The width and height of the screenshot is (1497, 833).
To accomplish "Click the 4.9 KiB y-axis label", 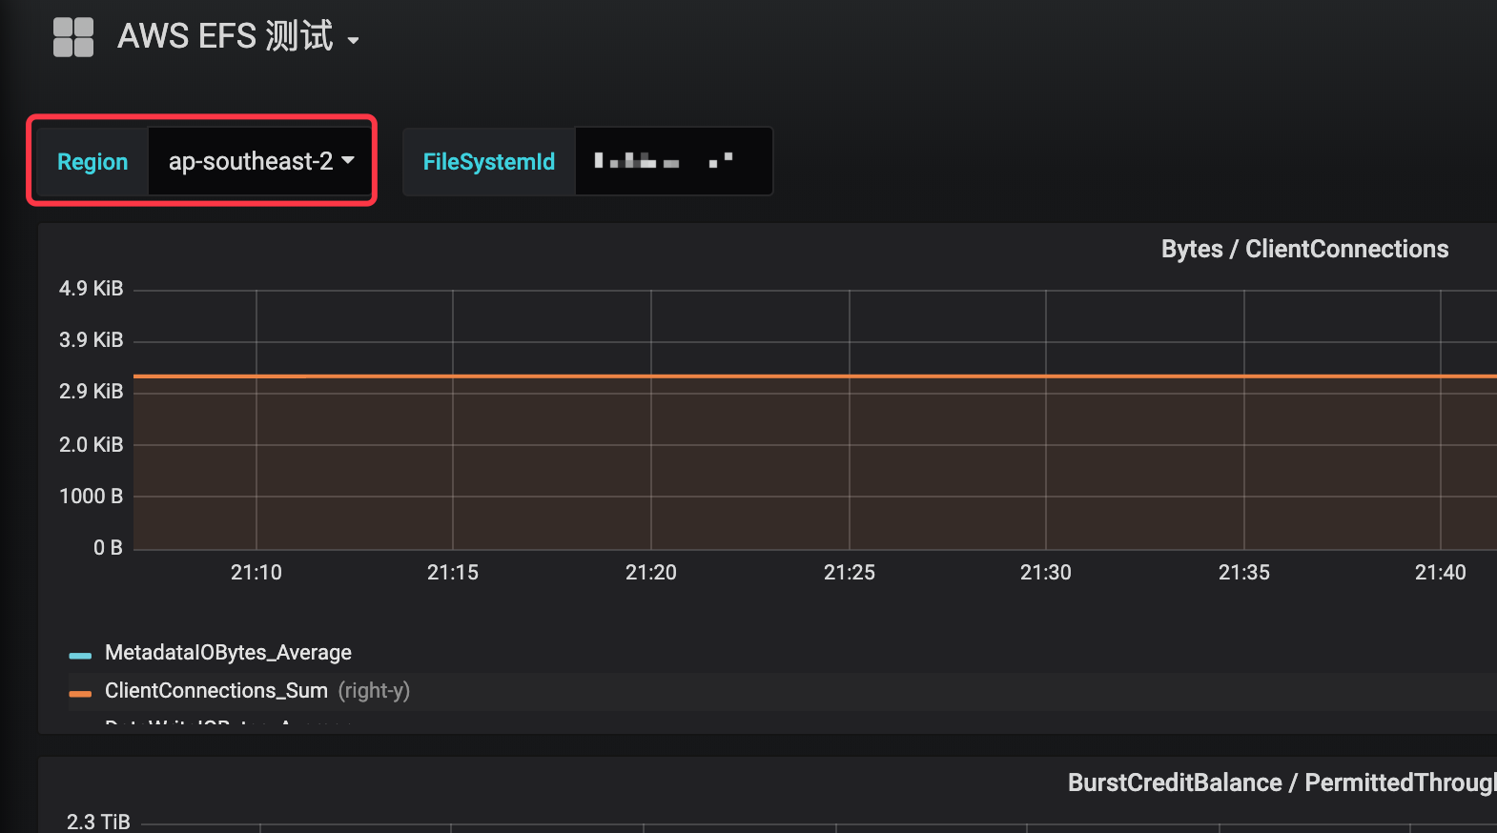I will tap(92, 289).
